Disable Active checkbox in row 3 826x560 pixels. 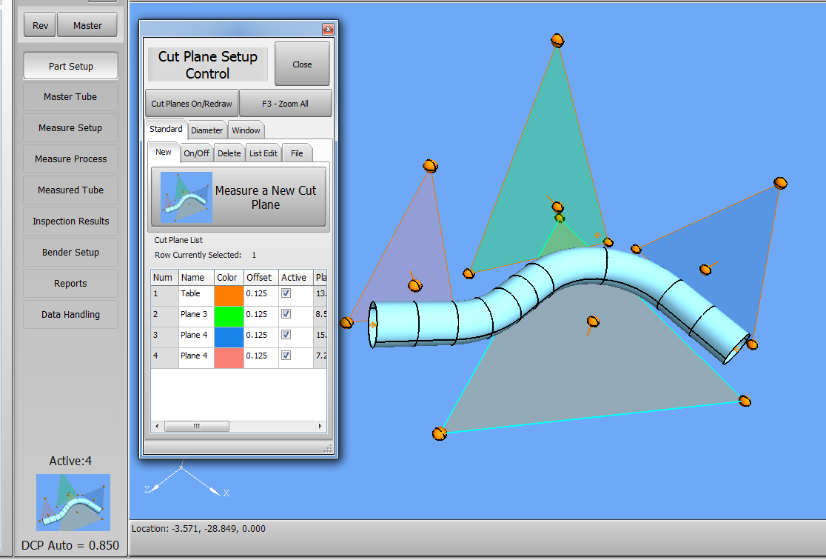286,335
